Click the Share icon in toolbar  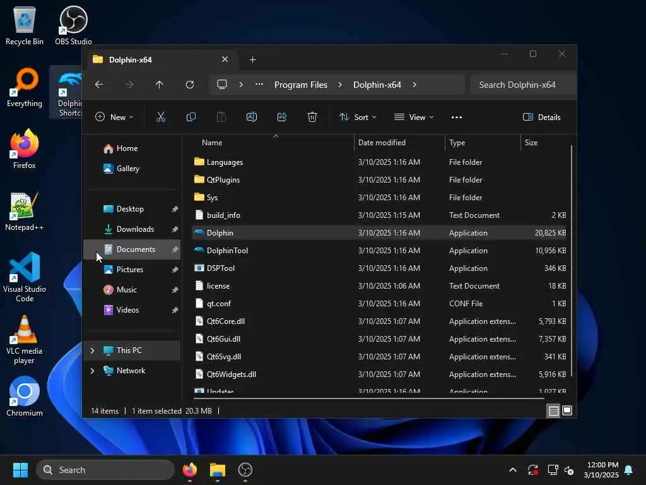[x=282, y=117]
